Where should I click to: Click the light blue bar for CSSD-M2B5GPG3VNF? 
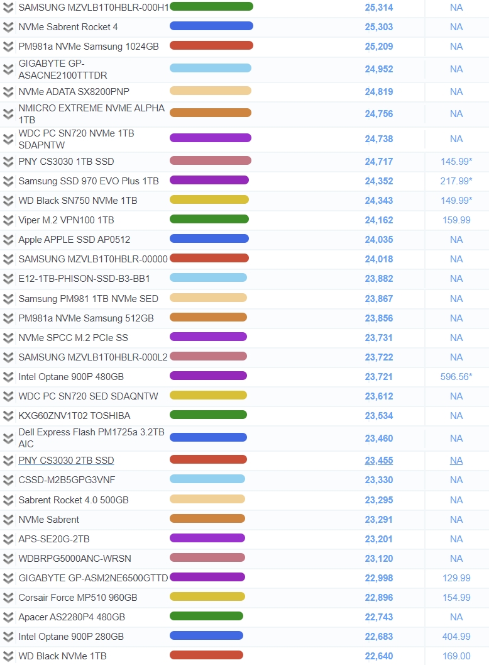click(x=207, y=479)
